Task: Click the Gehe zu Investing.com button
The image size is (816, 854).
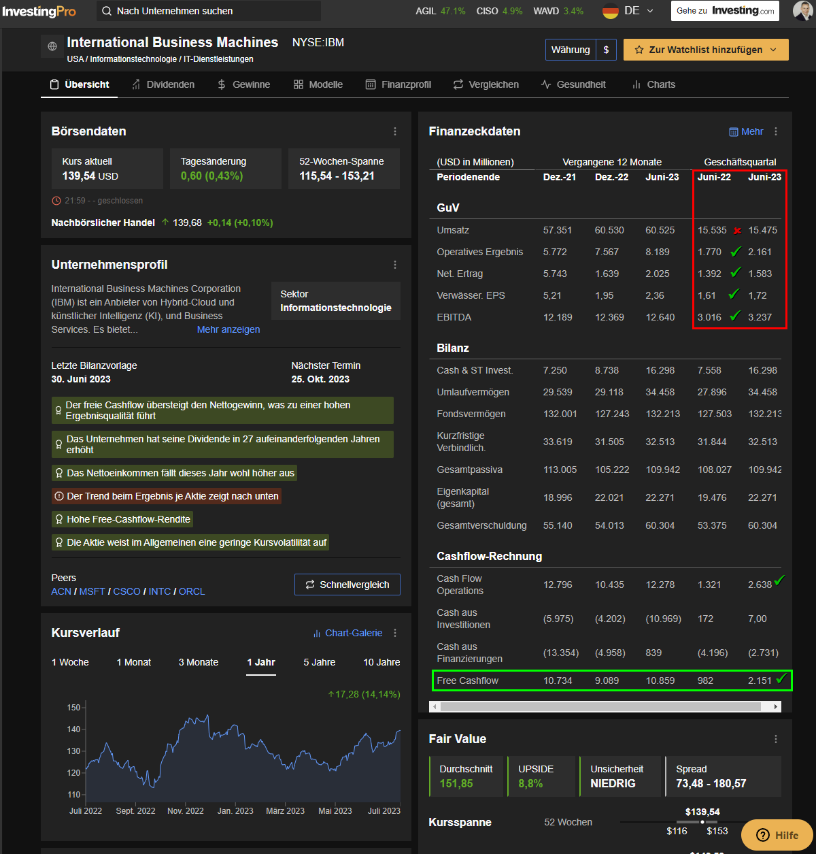Action: (x=726, y=11)
